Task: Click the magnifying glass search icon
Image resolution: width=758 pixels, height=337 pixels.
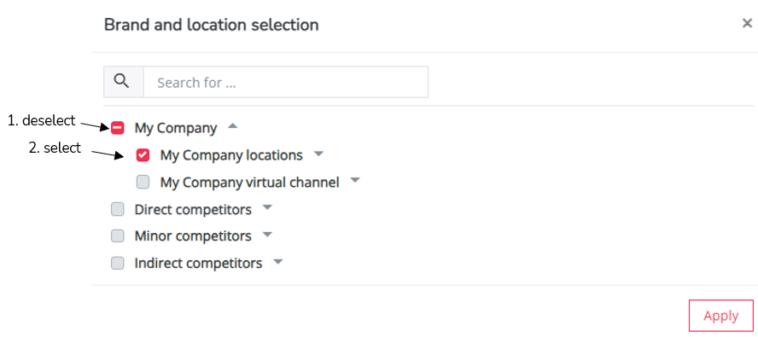Action: (x=123, y=82)
